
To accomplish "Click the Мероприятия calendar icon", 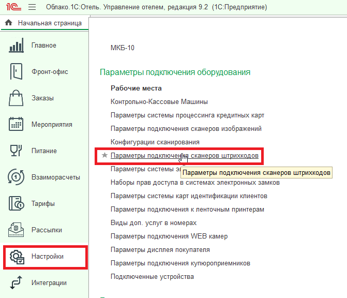I will coord(16,124).
